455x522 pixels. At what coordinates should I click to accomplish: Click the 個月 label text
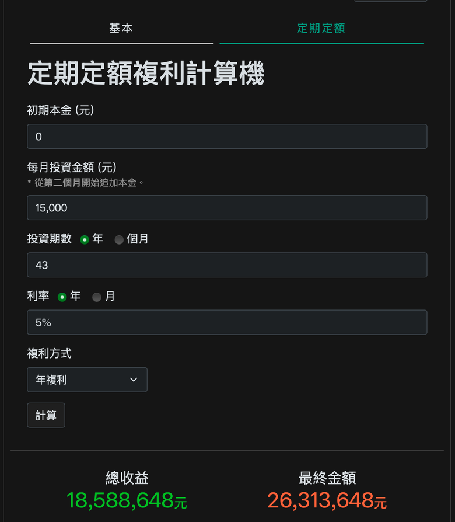click(138, 239)
